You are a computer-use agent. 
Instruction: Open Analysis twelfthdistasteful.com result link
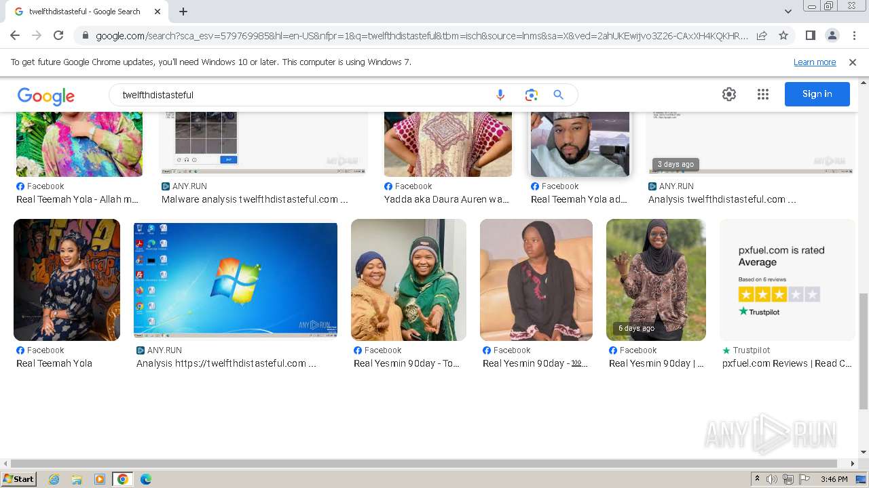(722, 199)
